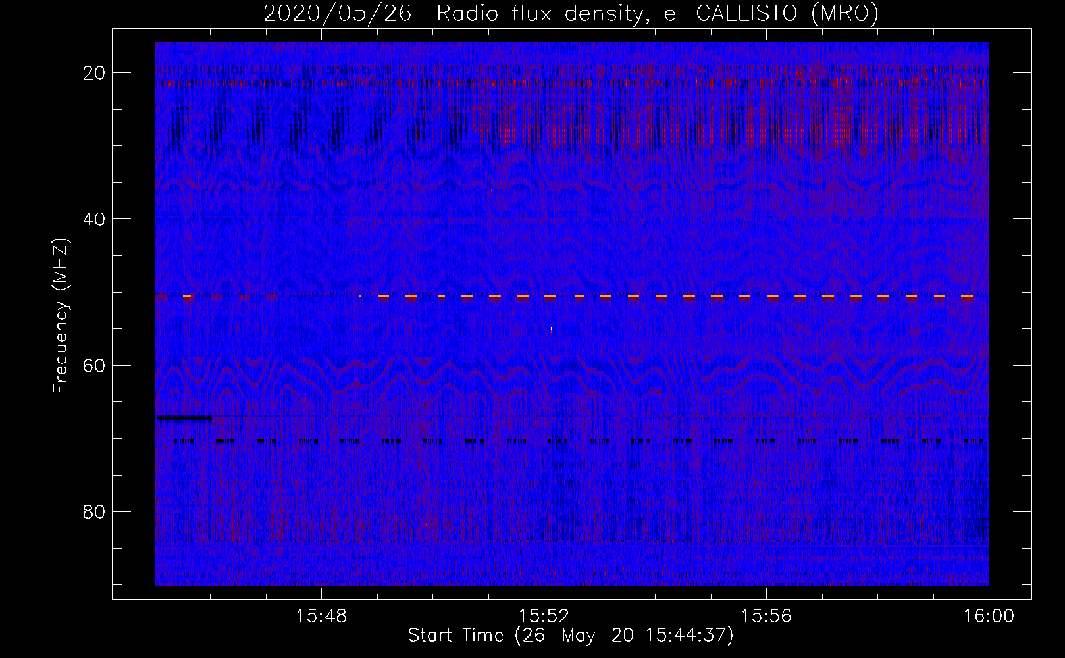1065x658 pixels.
Task: Click the '15:52' time tick label
Action: click(x=544, y=617)
